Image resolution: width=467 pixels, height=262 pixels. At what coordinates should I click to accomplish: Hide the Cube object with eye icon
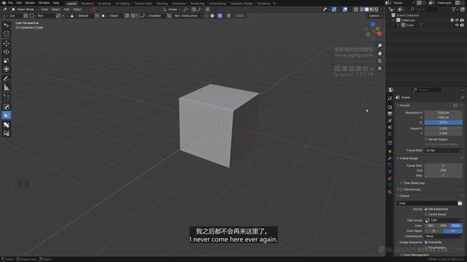coord(457,25)
